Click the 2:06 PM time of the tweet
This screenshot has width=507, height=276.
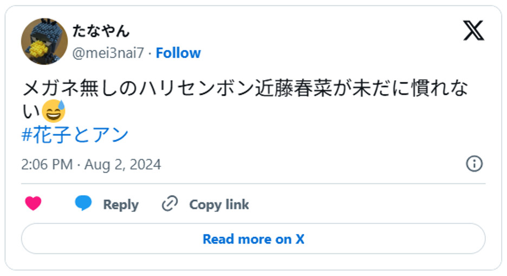coord(47,165)
